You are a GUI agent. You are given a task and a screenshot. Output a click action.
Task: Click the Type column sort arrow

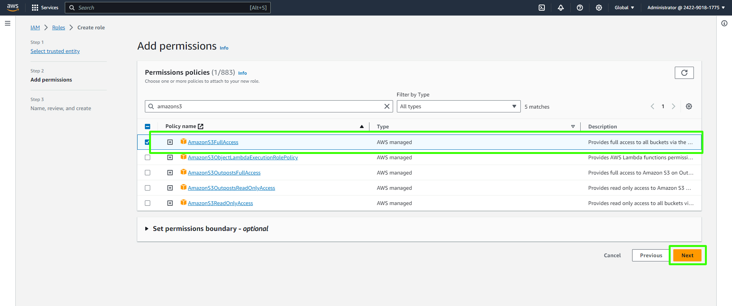pyautogui.click(x=573, y=127)
